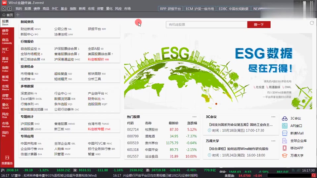The width and height of the screenshot is (317, 178).
Task: Open 数据浏览器 EDE link
Action: [65, 99]
